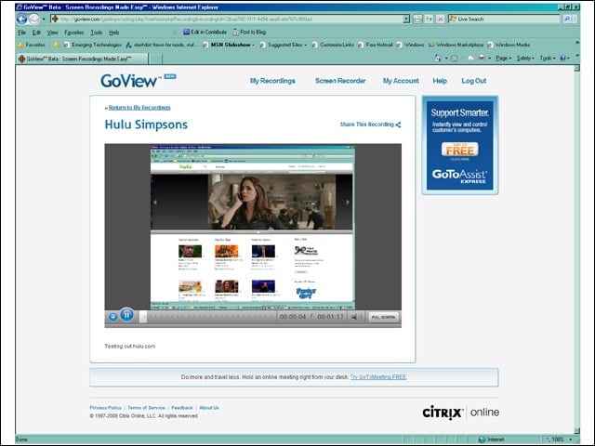
Task: Click the Feedback footer link
Action: point(182,408)
